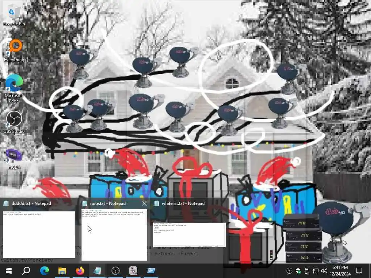Open the clock showing 6:41 PM
The height and width of the screenshot is (278, 371).
(340, 271)
